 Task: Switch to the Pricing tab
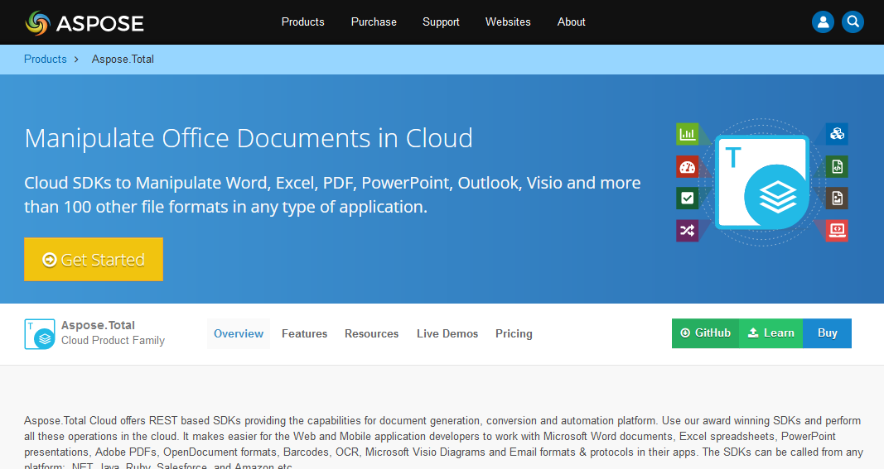[x=514, y=334]
